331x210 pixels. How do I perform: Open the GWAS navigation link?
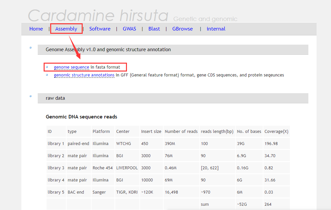129,29
